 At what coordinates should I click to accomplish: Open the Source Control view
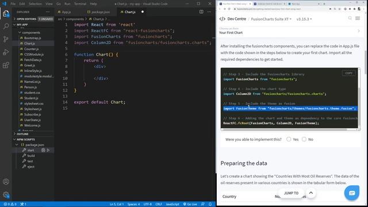(x=6, y=39)
